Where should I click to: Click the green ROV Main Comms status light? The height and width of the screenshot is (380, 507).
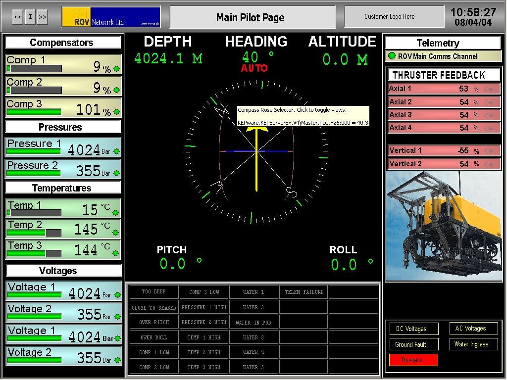392,56
